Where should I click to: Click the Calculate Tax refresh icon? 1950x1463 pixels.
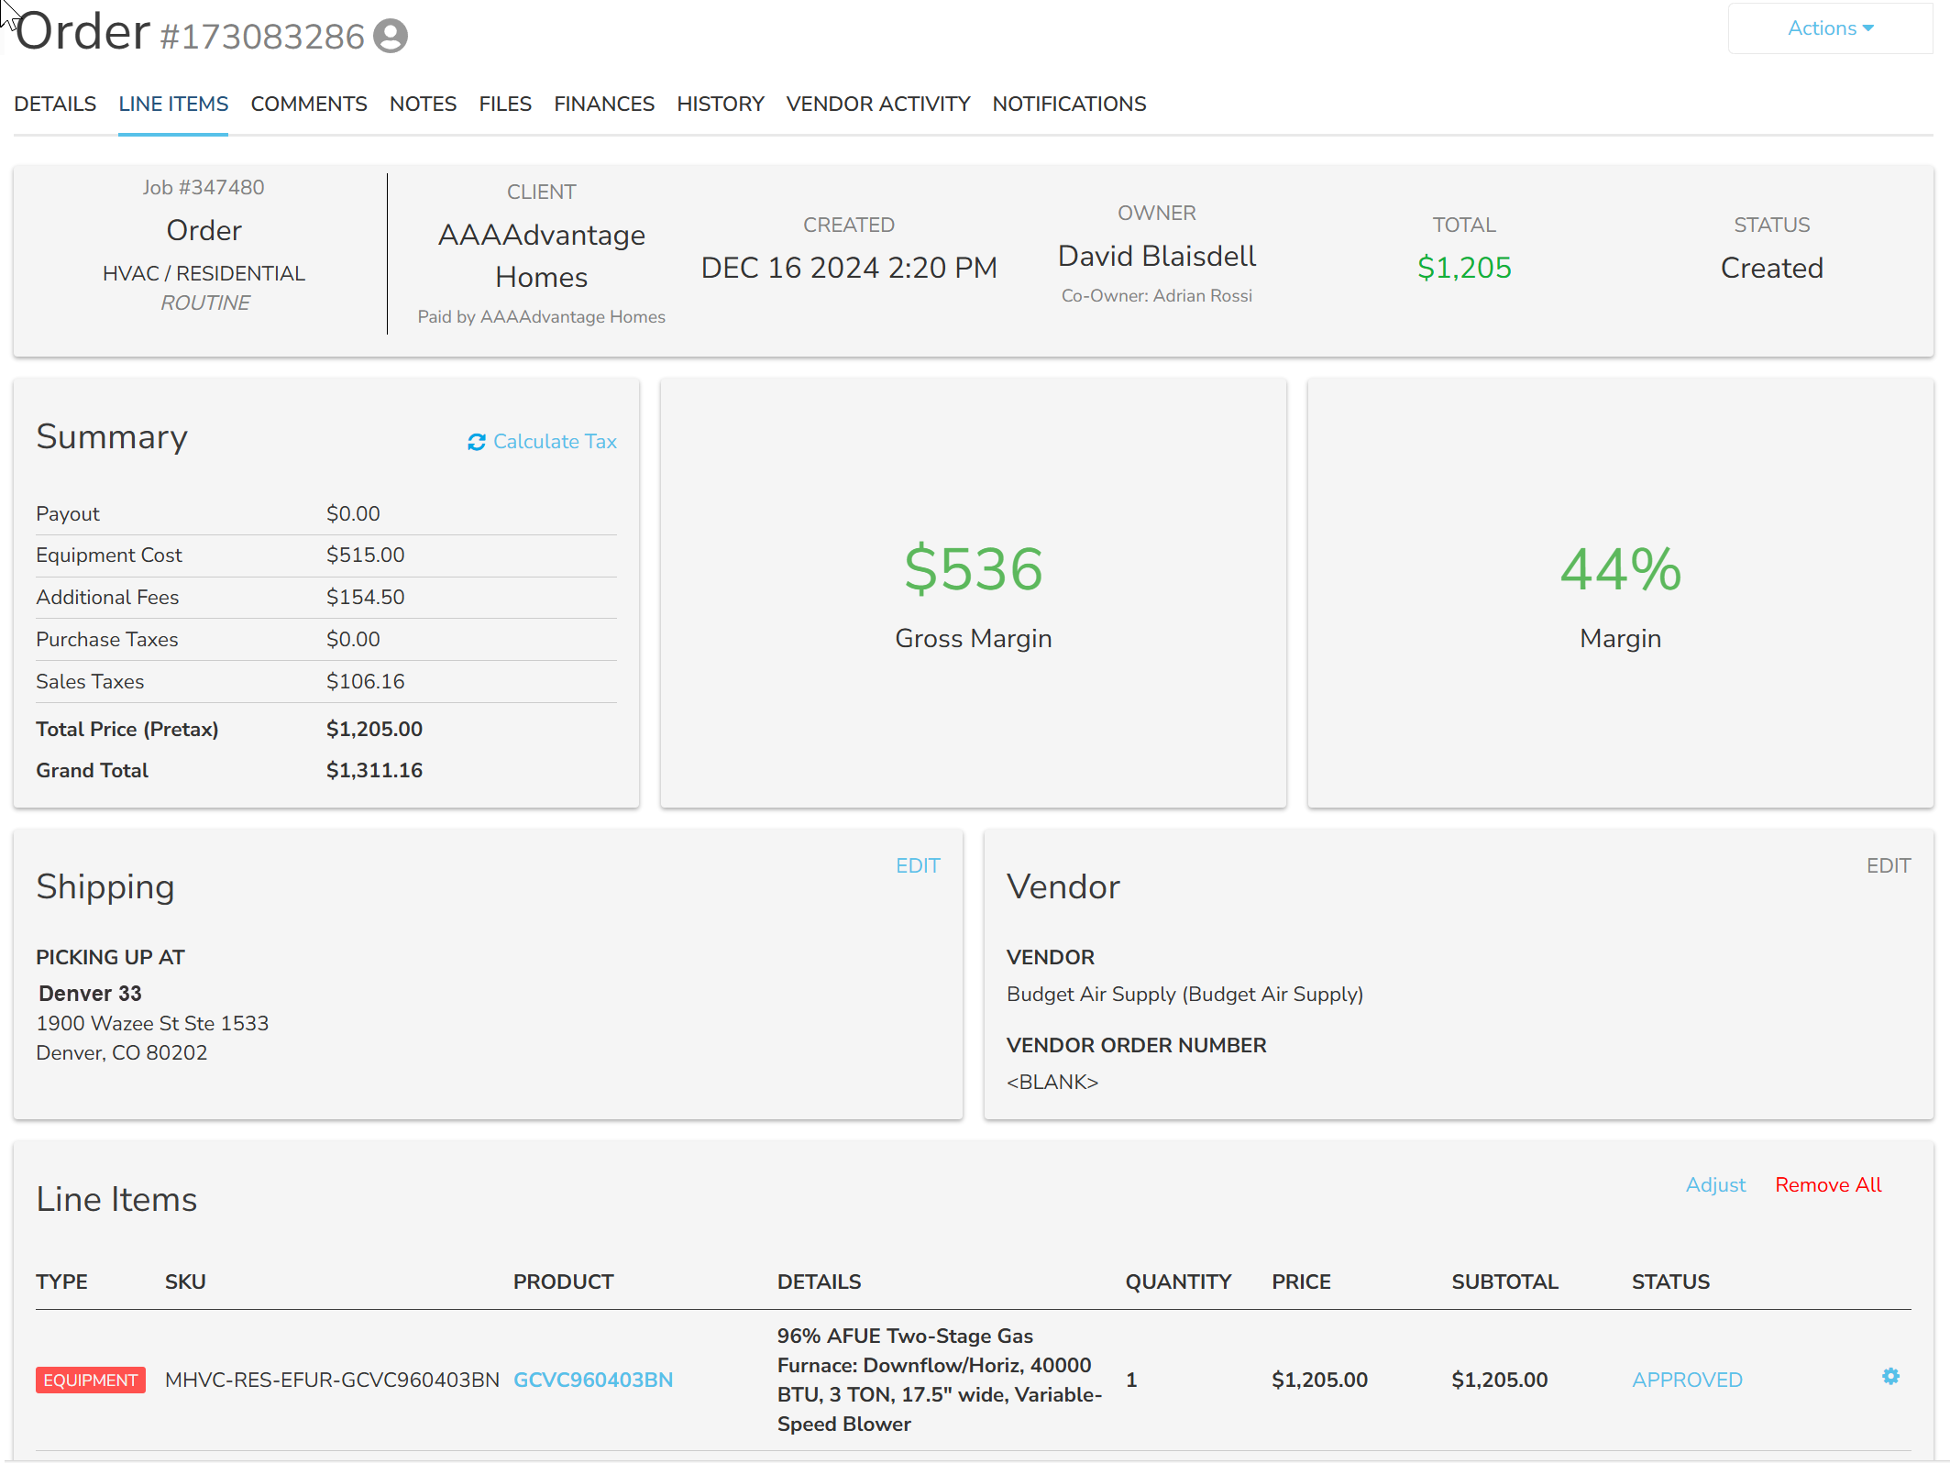click(477, 442)
